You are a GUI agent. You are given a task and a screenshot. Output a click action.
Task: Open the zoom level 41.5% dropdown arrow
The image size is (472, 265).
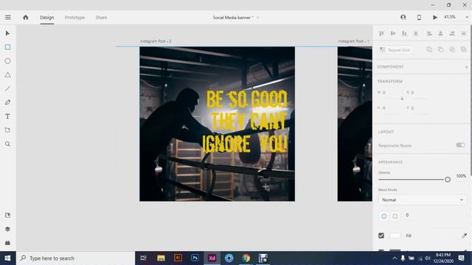[467, 18]
